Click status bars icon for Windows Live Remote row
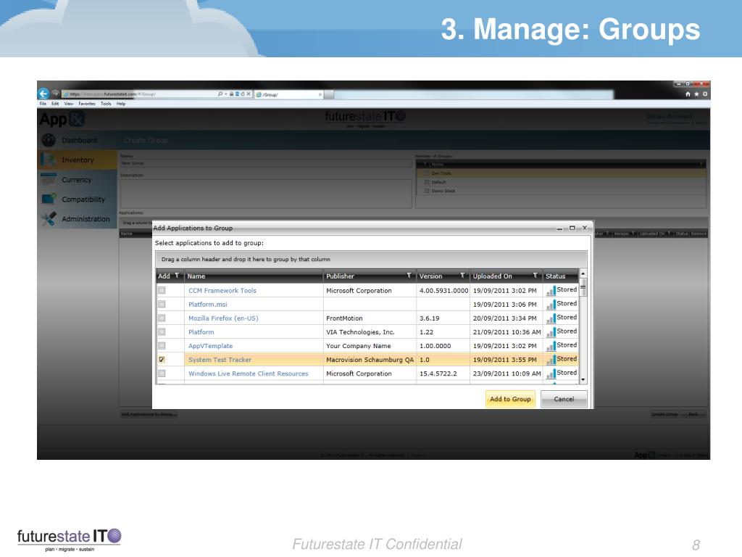This screenshot has width=742, height=557. tap(551, 374)
